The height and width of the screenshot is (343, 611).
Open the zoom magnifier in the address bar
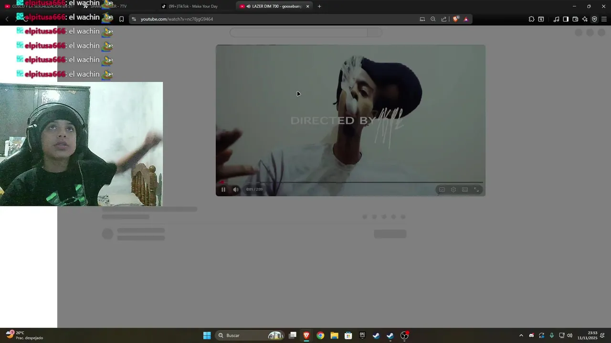click(x=433, y=19)
